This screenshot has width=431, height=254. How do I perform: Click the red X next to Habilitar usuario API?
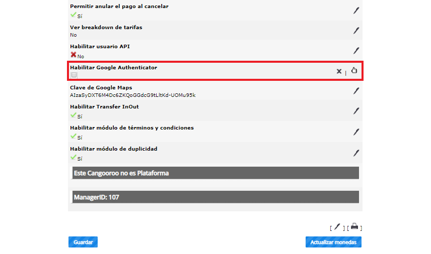(74, 55)
